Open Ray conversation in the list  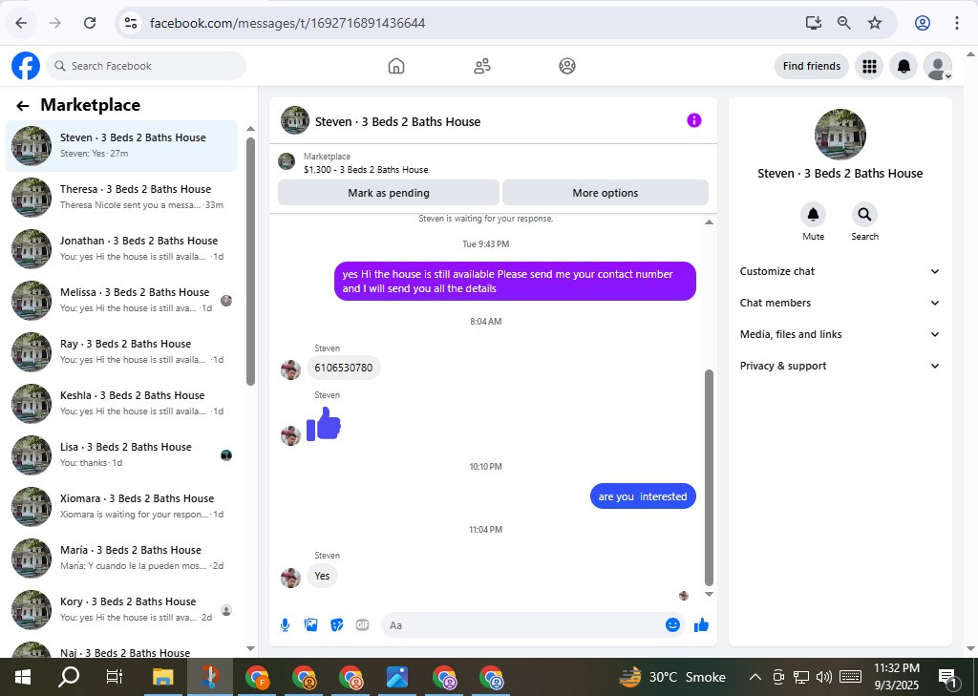tap(121, 351)
